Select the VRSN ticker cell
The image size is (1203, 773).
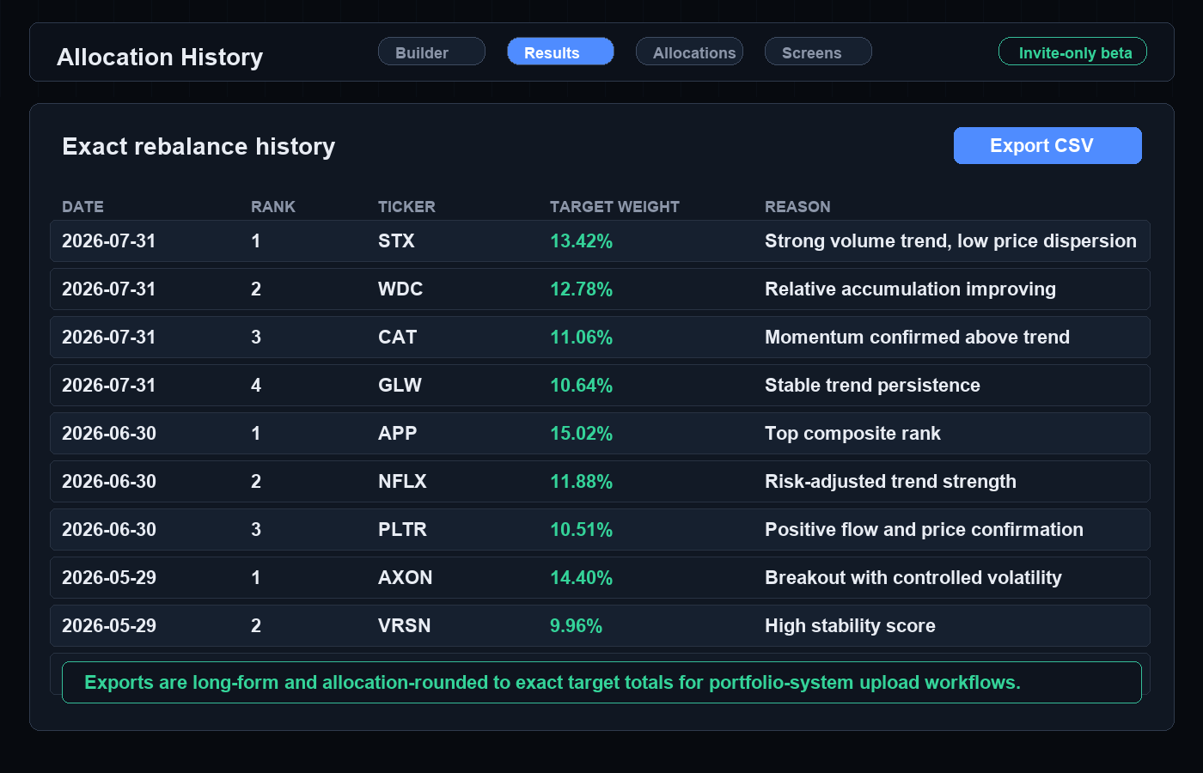pos(404,626)
